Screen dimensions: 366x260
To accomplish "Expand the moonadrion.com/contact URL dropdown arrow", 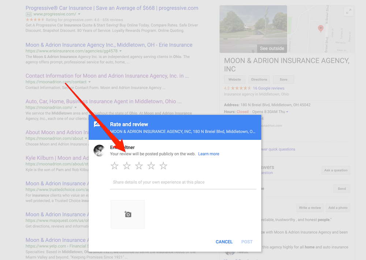I will point(89,82).
